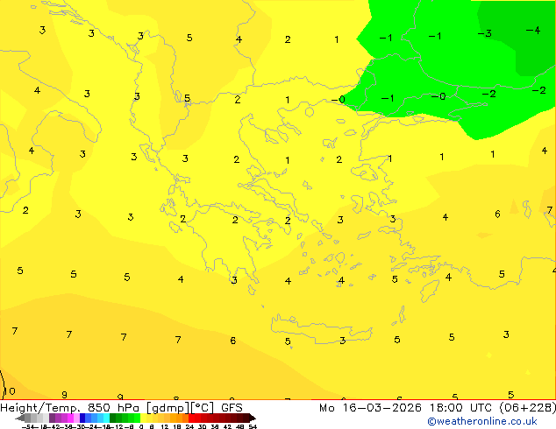This screenshot has width=556, height=429.
Task: Click the left grey arrow of the color scale
Action: point(20,418)
